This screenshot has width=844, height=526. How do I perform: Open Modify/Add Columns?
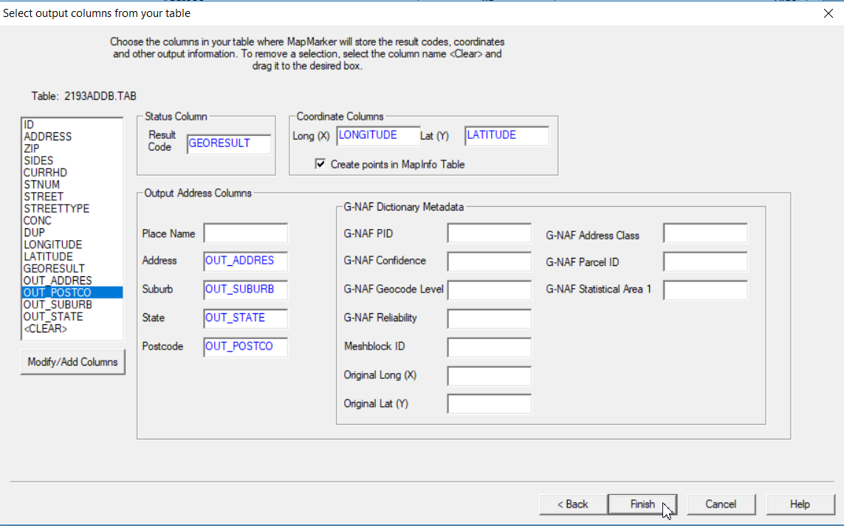tap(72, 362)
